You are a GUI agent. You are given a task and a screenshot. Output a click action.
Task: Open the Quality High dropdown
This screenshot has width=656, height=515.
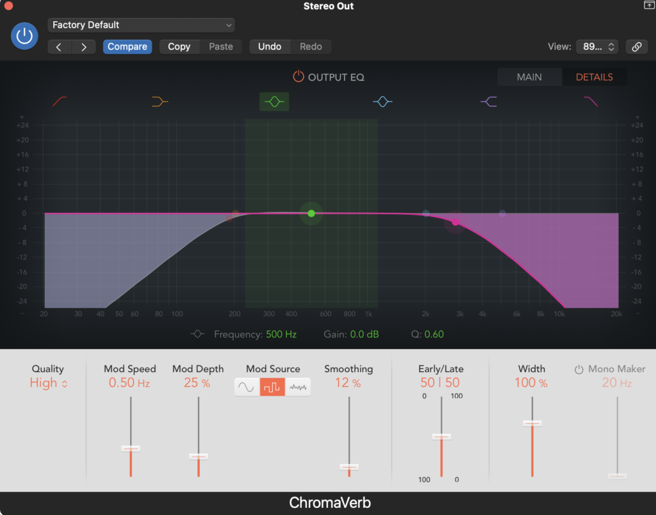pos(49,383)
